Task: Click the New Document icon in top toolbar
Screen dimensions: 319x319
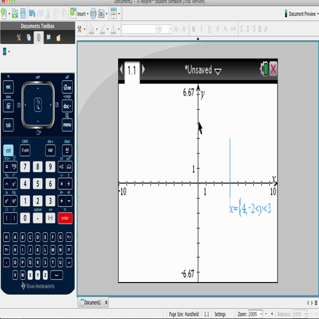Action: [4, 13]
